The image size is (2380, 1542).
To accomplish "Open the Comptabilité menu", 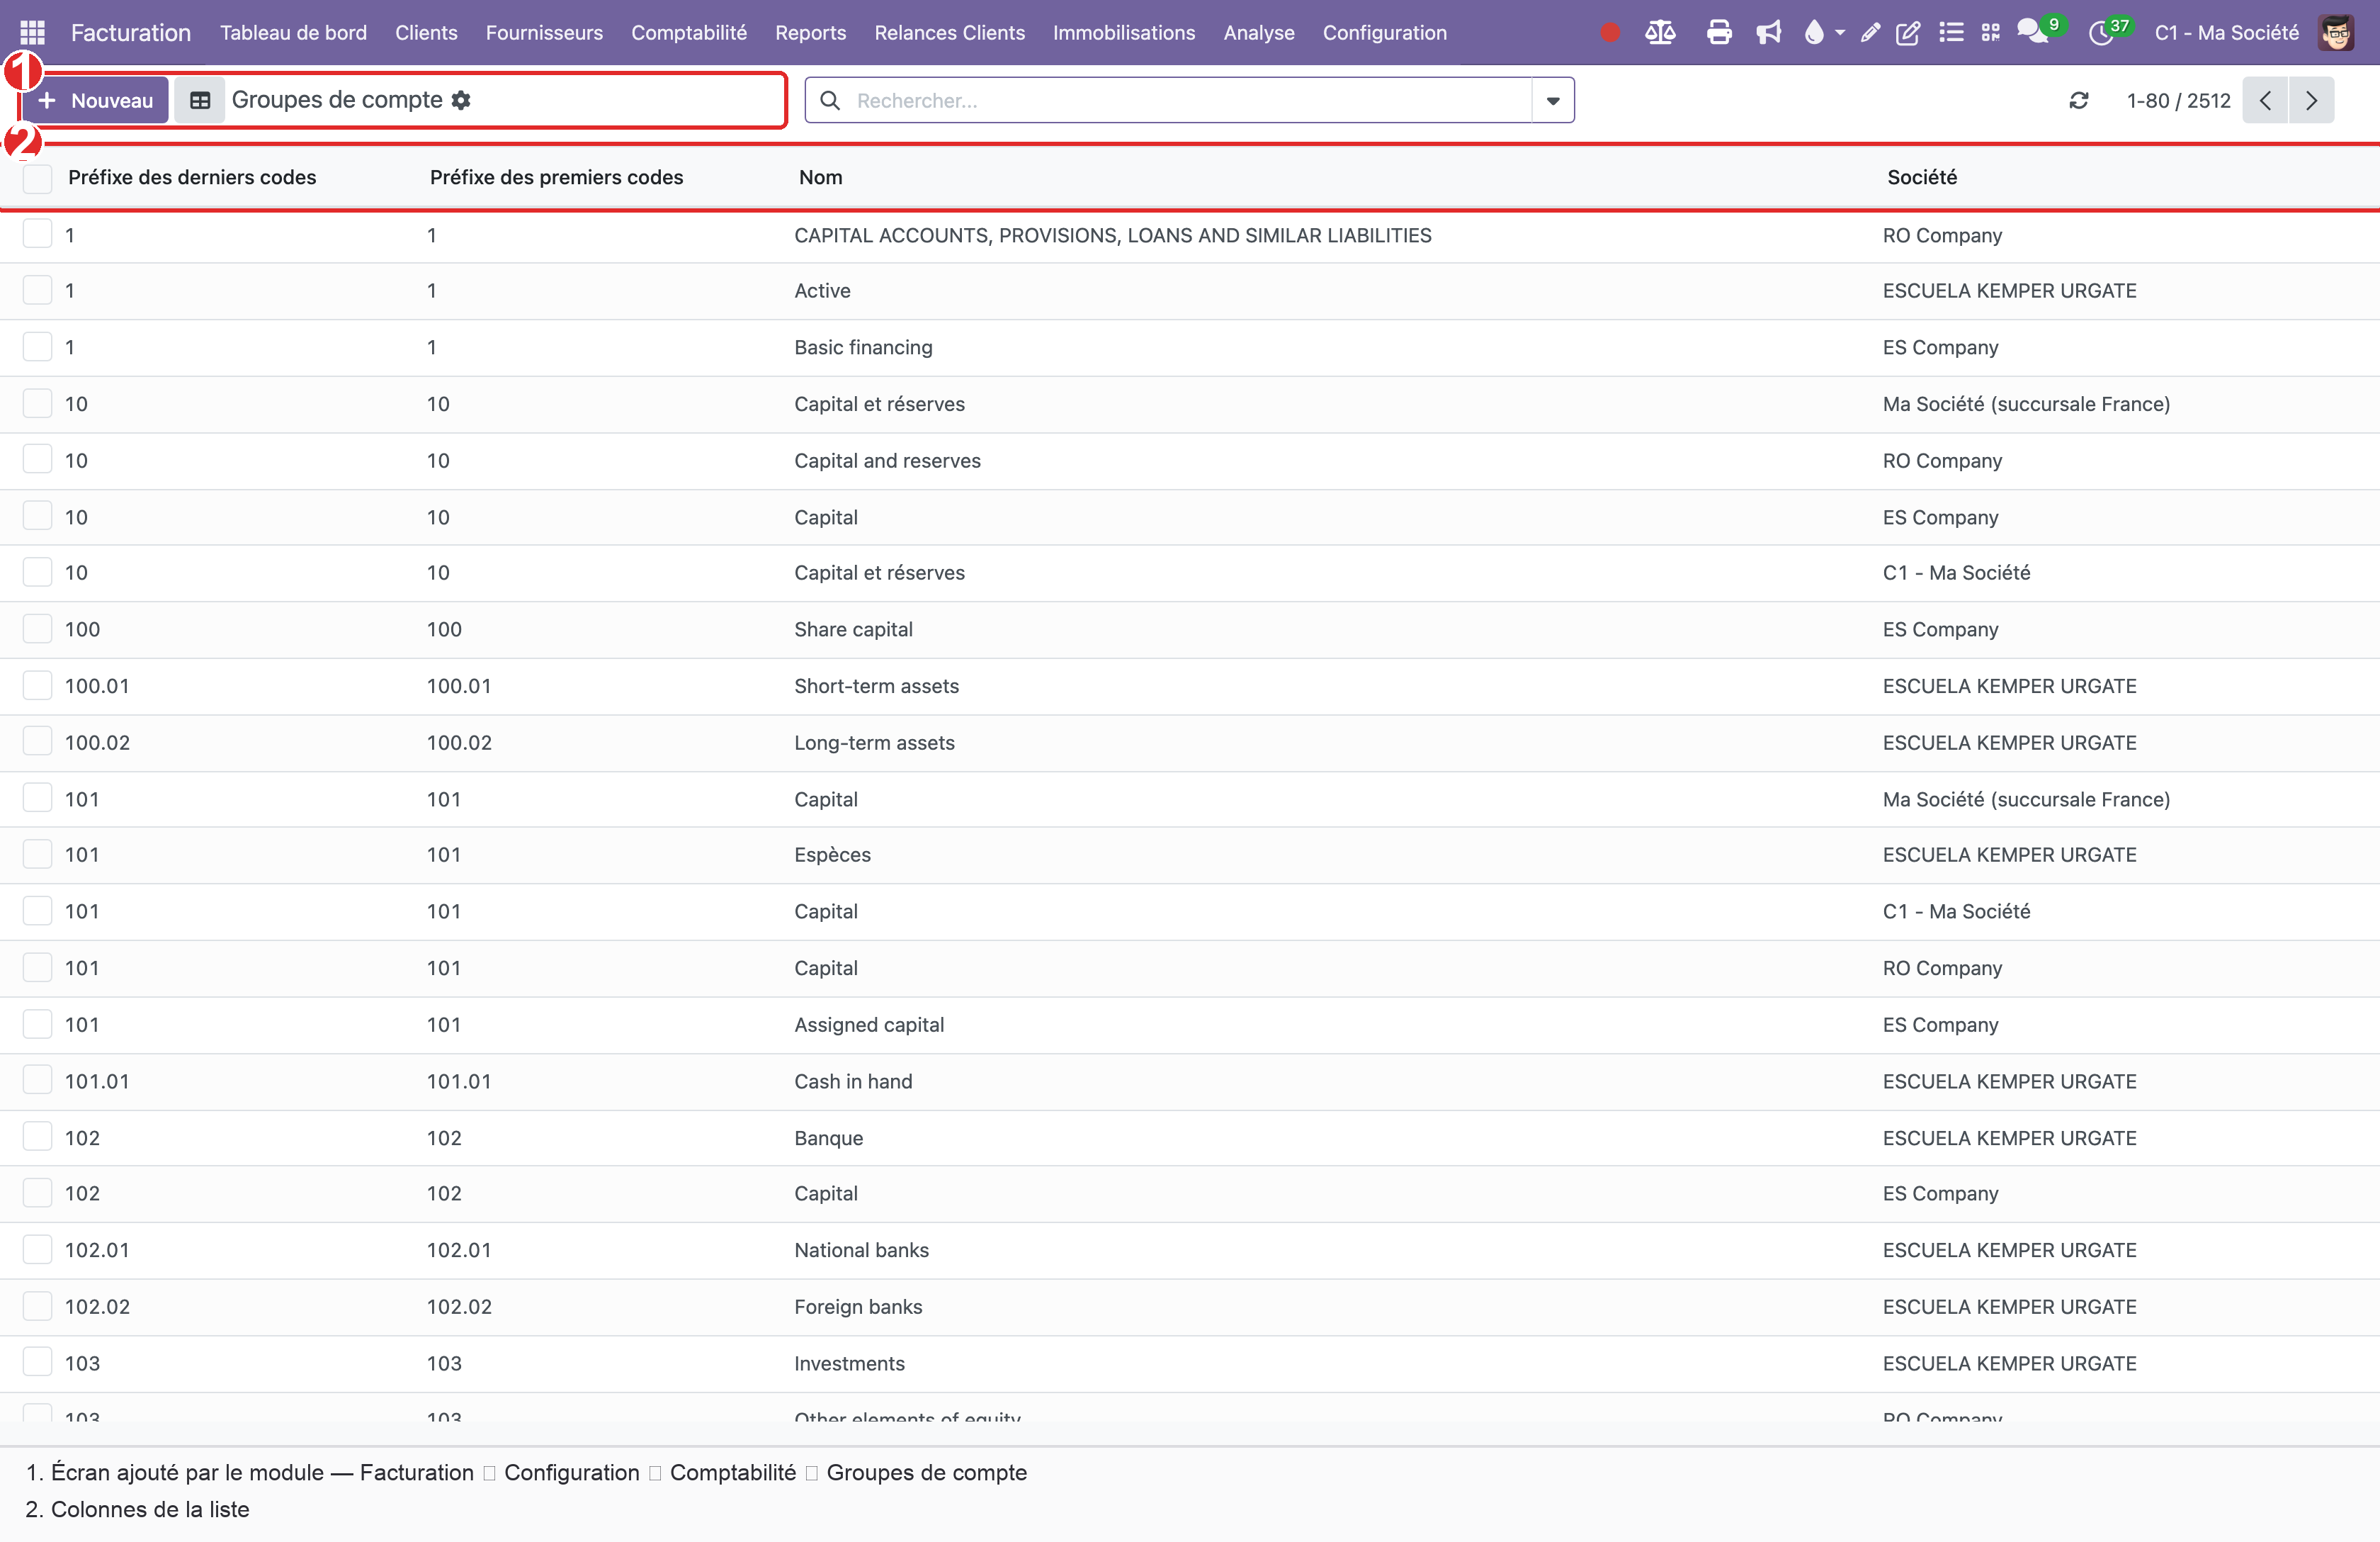I will (688, 32).
